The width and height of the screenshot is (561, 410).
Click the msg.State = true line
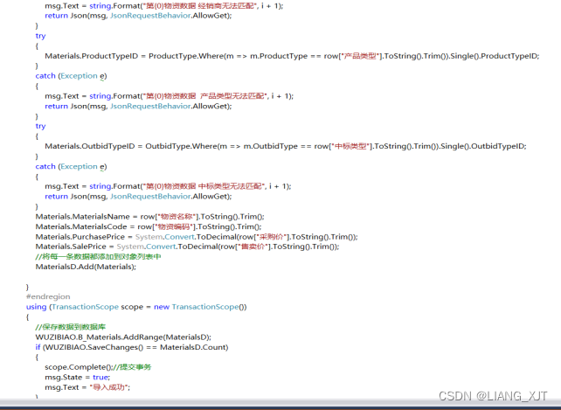tap(78, 377)
